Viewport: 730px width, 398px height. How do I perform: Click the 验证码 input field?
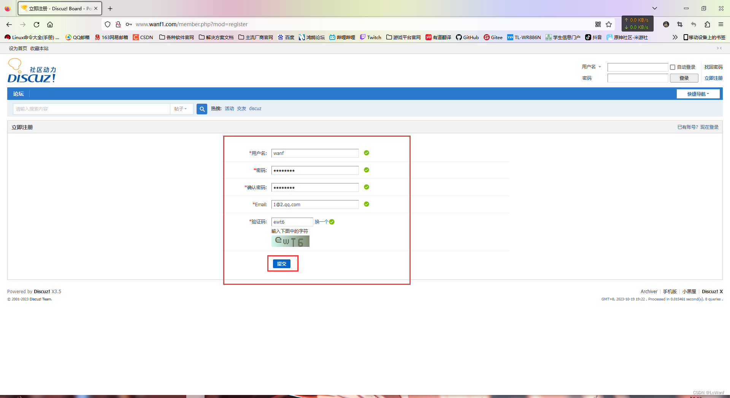[x=292, y=222]
